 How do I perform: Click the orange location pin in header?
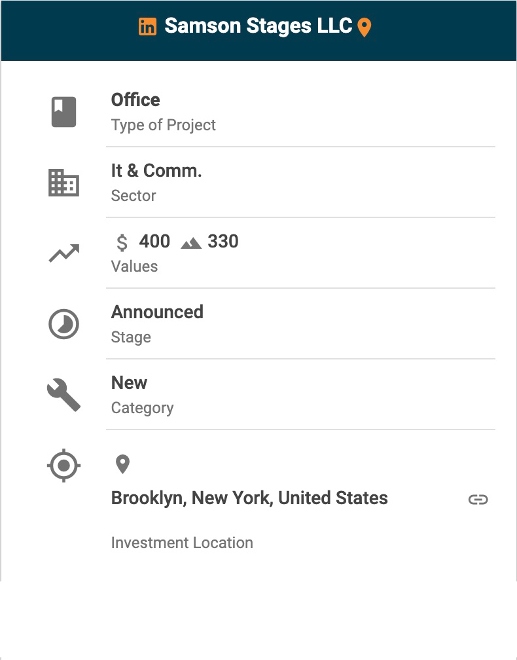pos(365,27)
